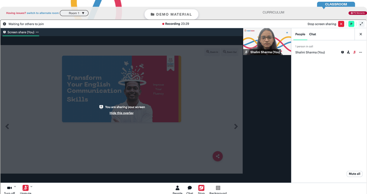Click the Shalini Sharma (You) name in People list
Image resolution: width=367 pixels, height=194 pixels.
click(x=310, y=52)
